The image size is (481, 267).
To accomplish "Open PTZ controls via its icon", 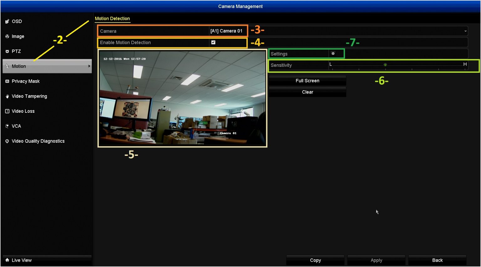I will pyautogui.click(x=7, y=51).
